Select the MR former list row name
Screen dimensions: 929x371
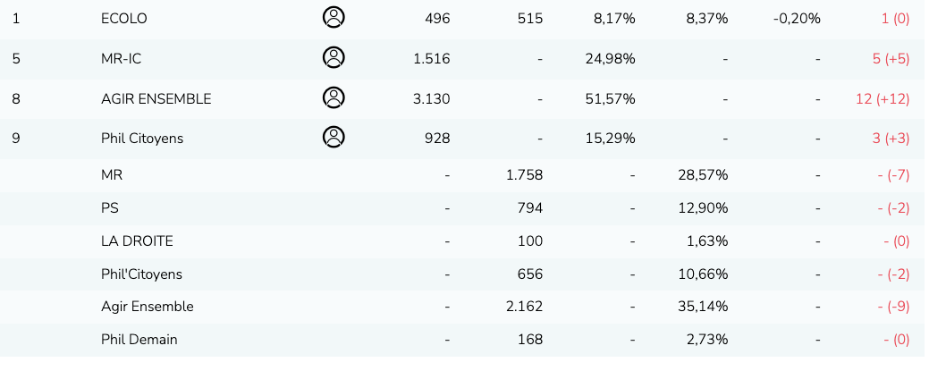pyautogui.click(x=112, y=176)
